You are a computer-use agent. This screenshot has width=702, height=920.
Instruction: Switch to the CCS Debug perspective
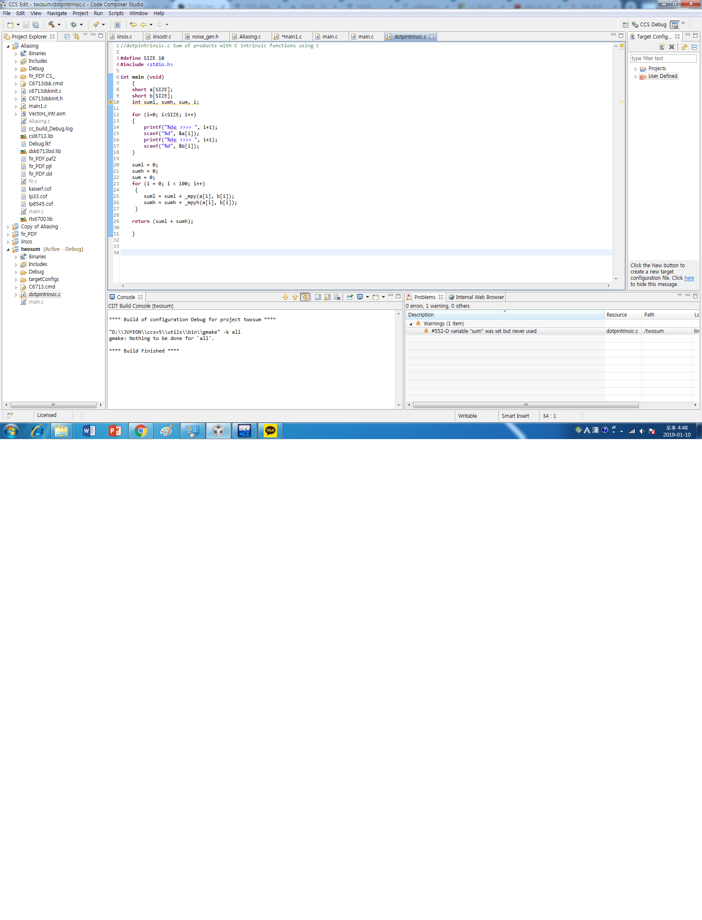coord(653,24)
